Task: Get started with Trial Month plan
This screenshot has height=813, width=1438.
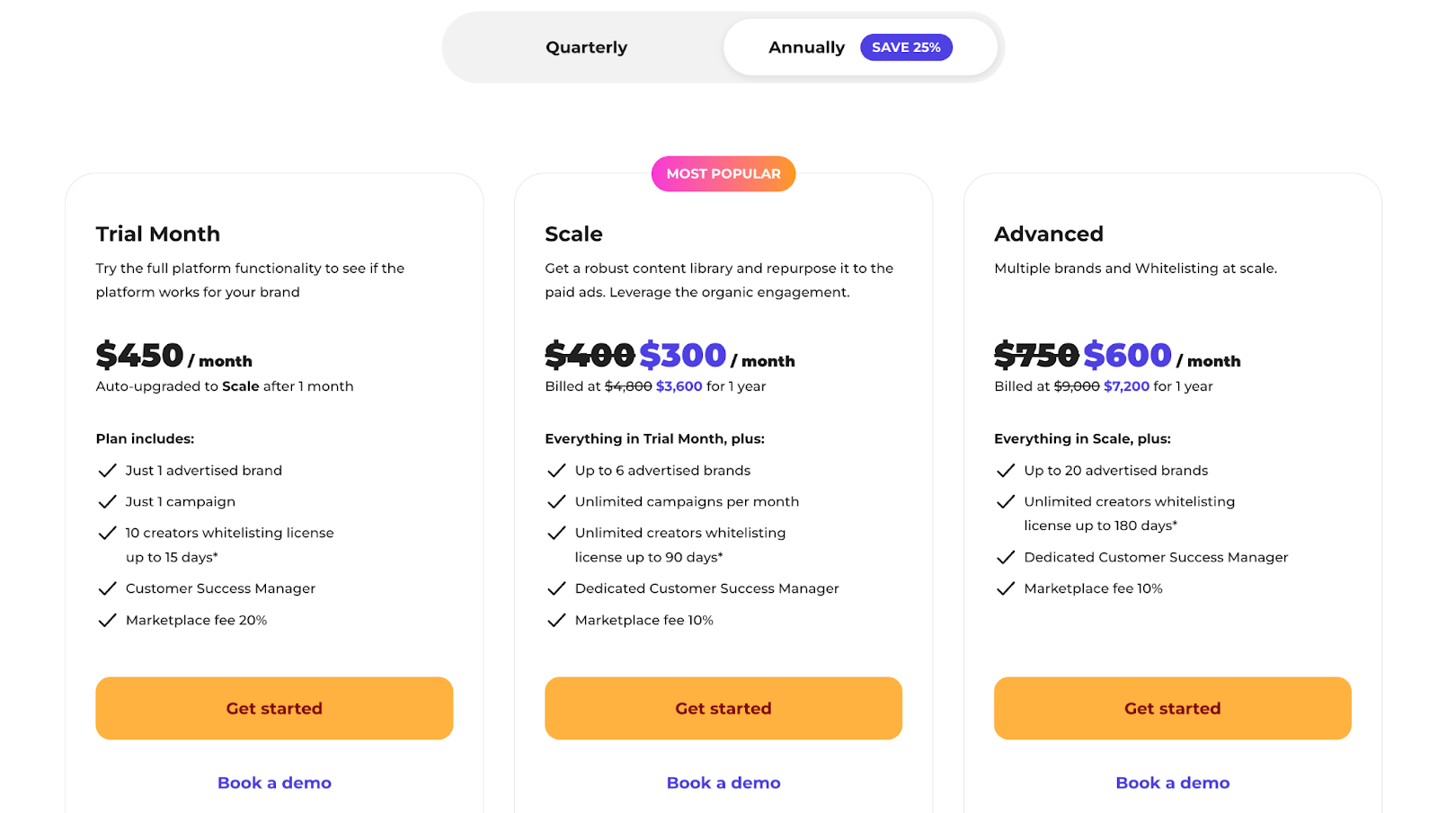Action: pyautogui.click(x=274, y=708)
